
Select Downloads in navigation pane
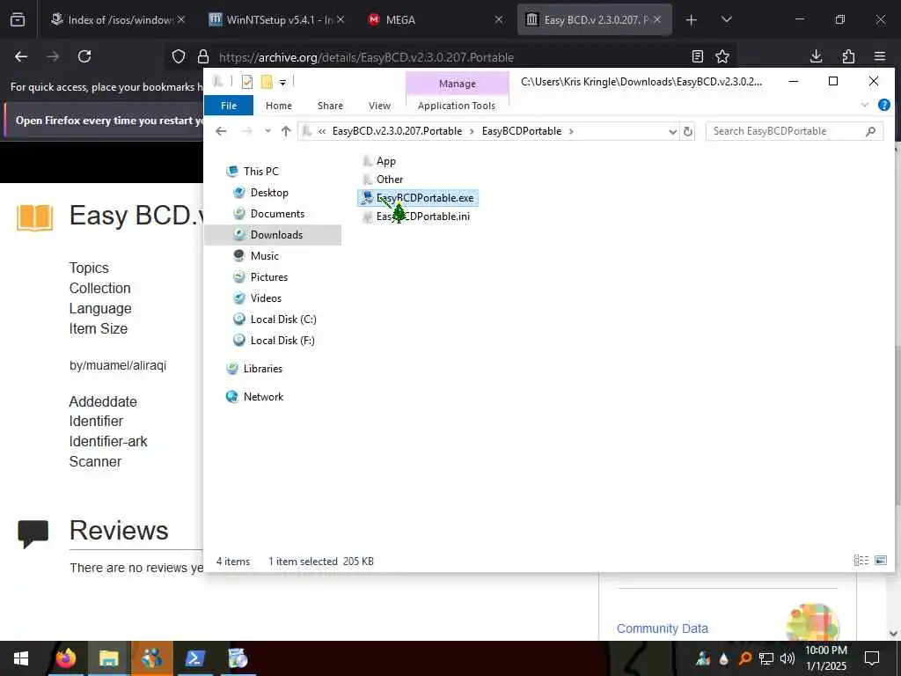pyautogui.click(x=273, y=235)
